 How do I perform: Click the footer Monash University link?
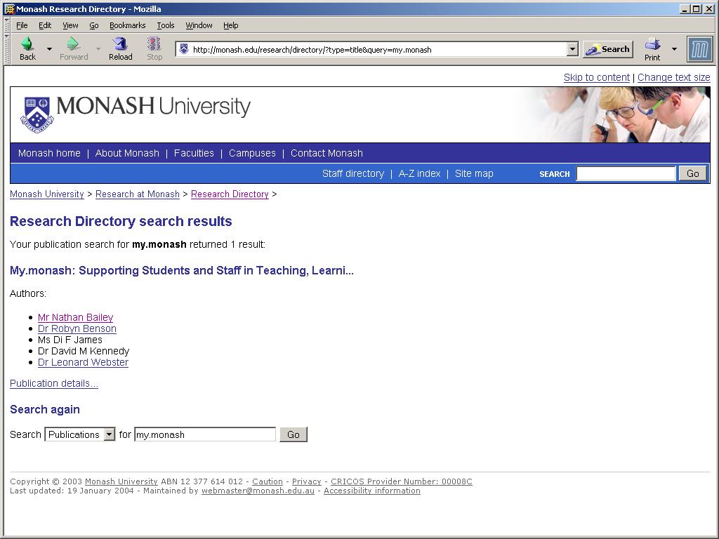point(121,481)
